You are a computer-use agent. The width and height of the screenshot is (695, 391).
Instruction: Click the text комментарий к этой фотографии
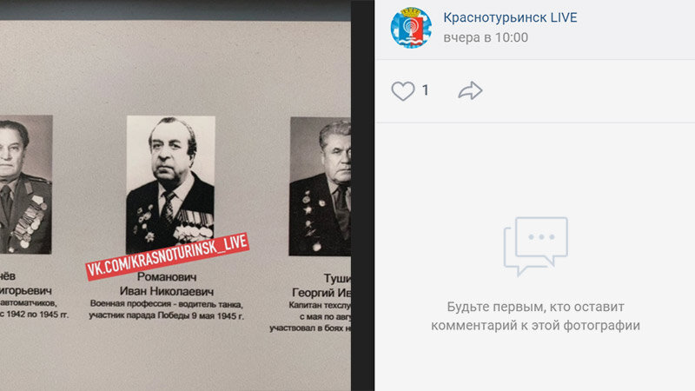tap(535, 325)
